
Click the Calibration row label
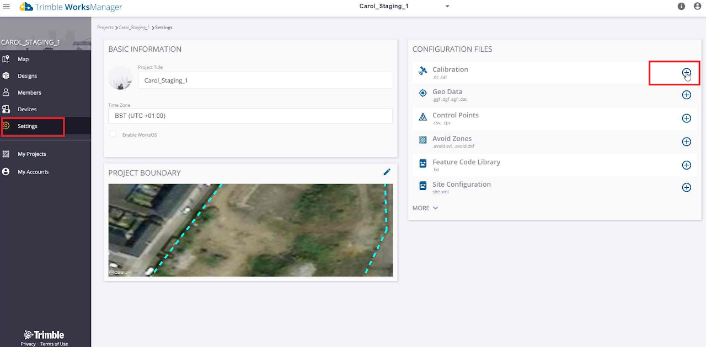coord(450,69)
